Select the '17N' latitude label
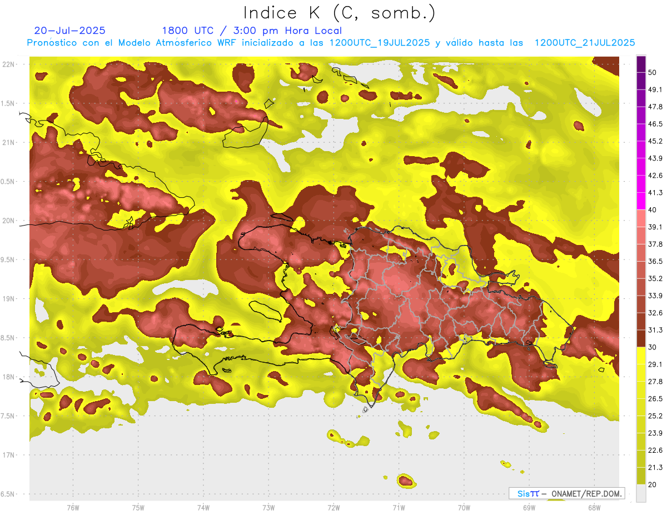 (9, 454)
